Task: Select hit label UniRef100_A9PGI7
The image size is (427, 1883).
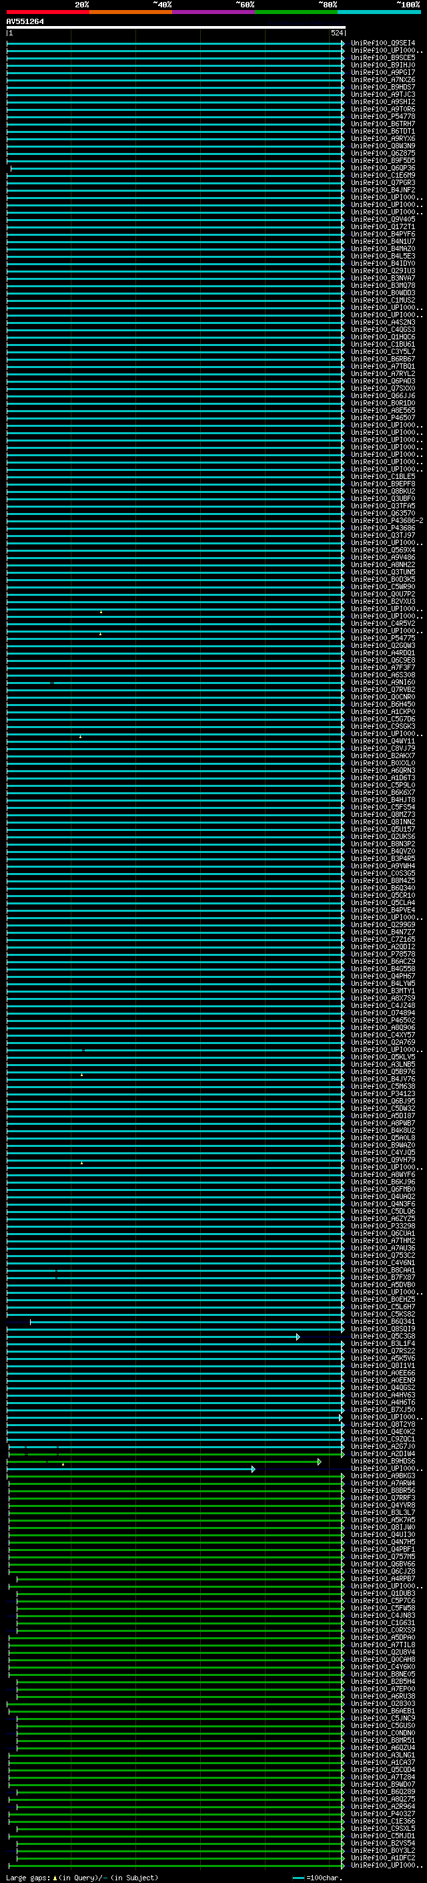Action: 383,72
